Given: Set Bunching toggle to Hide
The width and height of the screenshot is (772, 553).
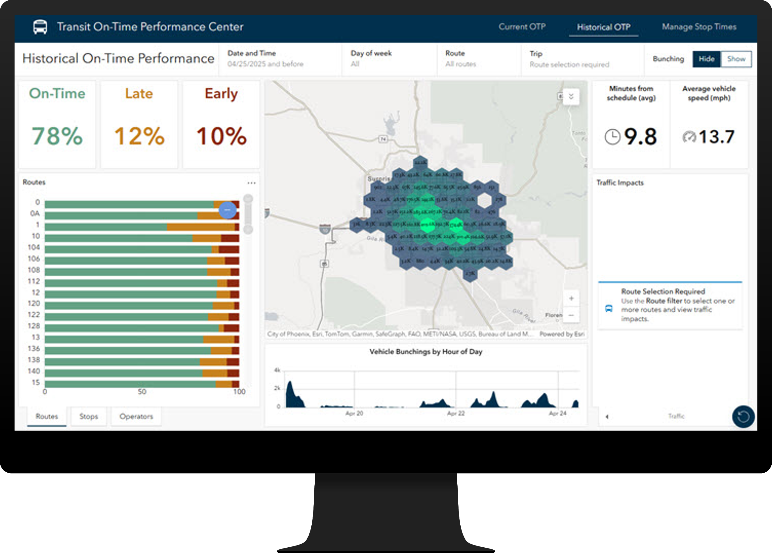Looking at the screenshot, I should point(706,59).
